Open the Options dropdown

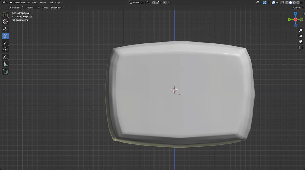298,8
